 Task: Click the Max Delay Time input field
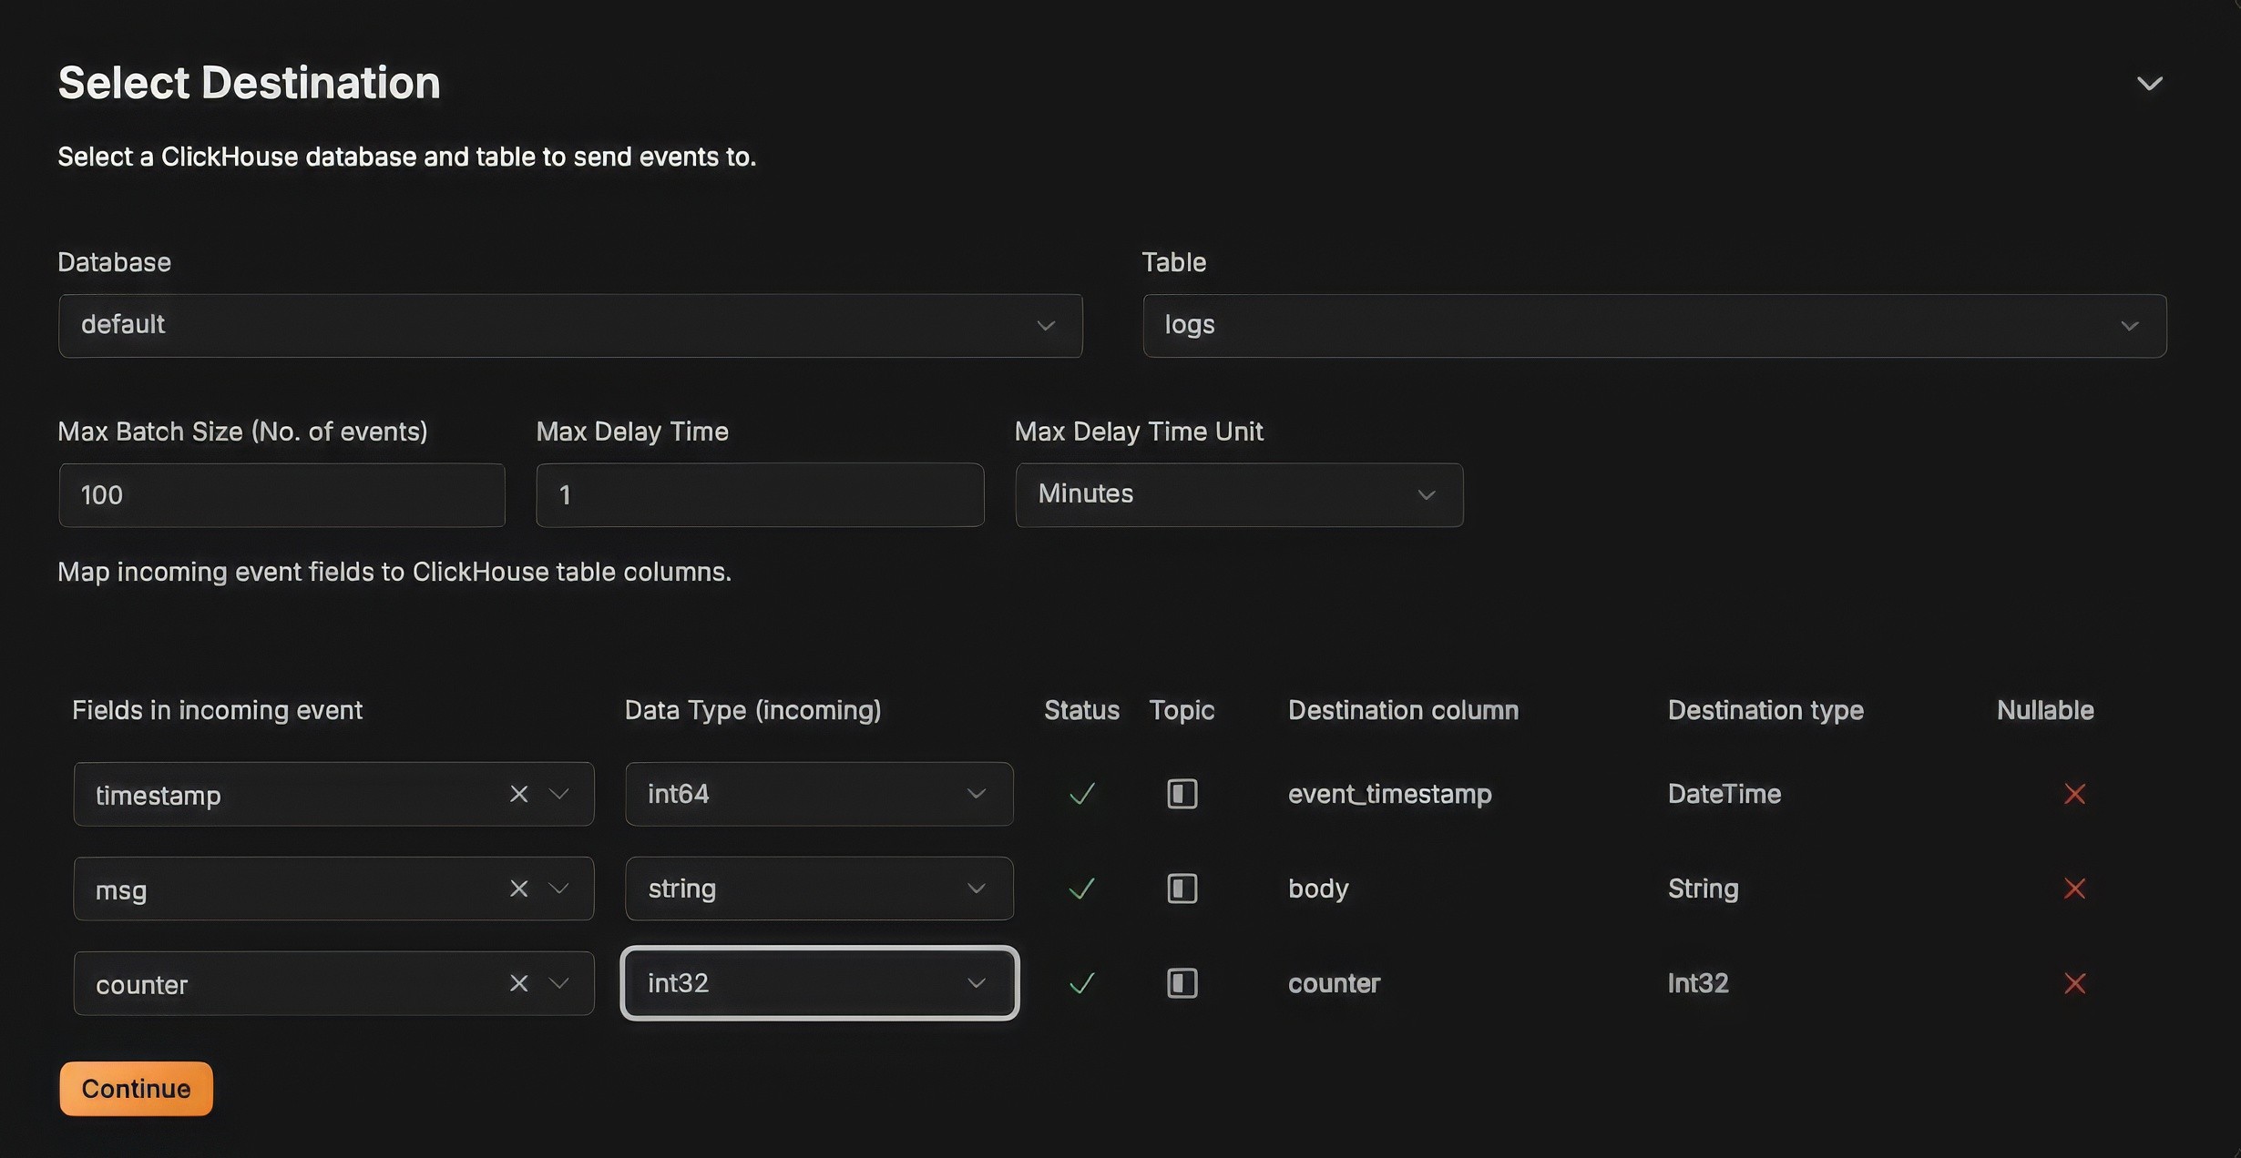[x=760, y=494]
